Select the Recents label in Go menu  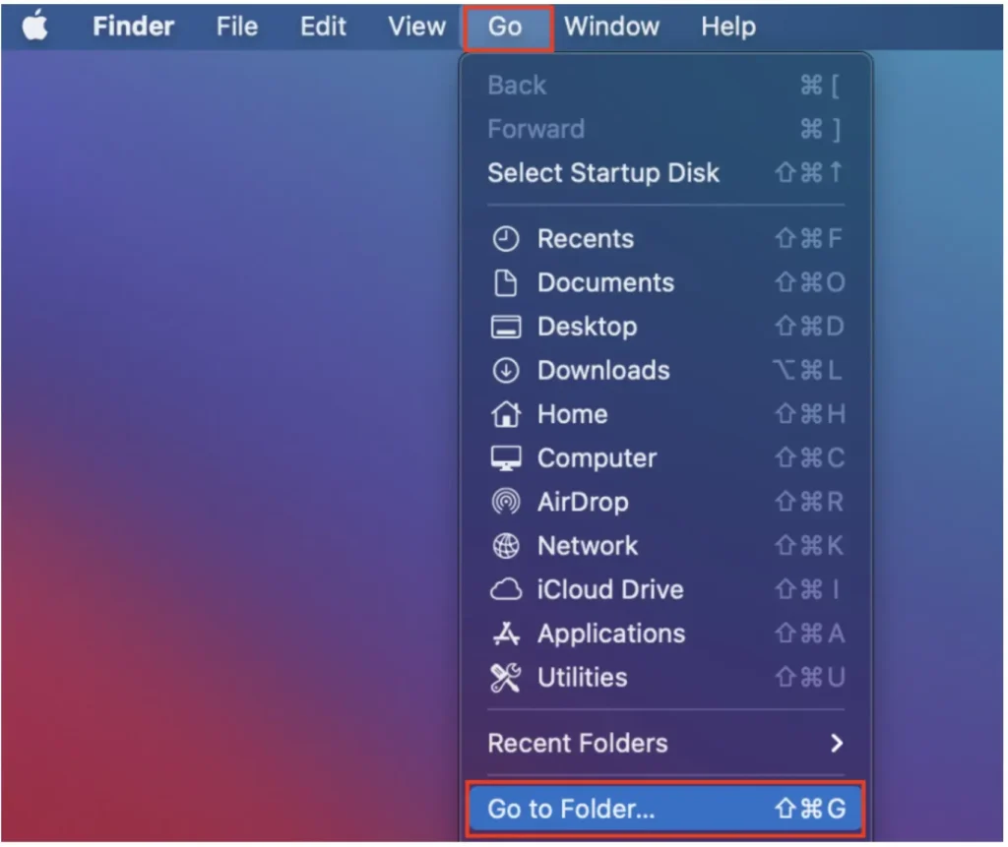(586, 239)
